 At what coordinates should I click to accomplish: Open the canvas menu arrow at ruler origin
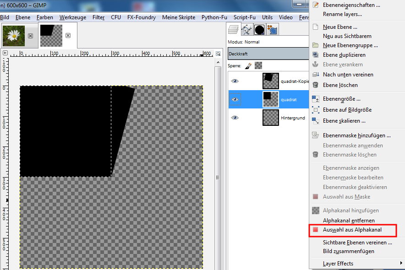pos(5,53)
